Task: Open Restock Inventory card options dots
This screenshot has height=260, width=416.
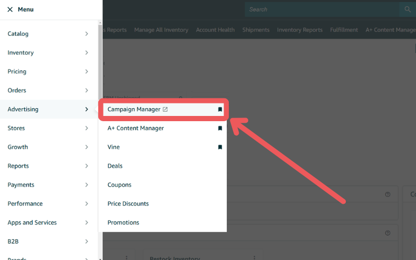Action: [254, 257]
